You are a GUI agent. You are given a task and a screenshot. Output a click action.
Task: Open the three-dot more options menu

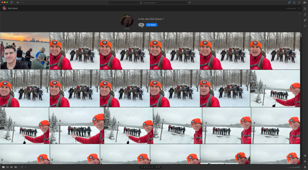point(299,8)
